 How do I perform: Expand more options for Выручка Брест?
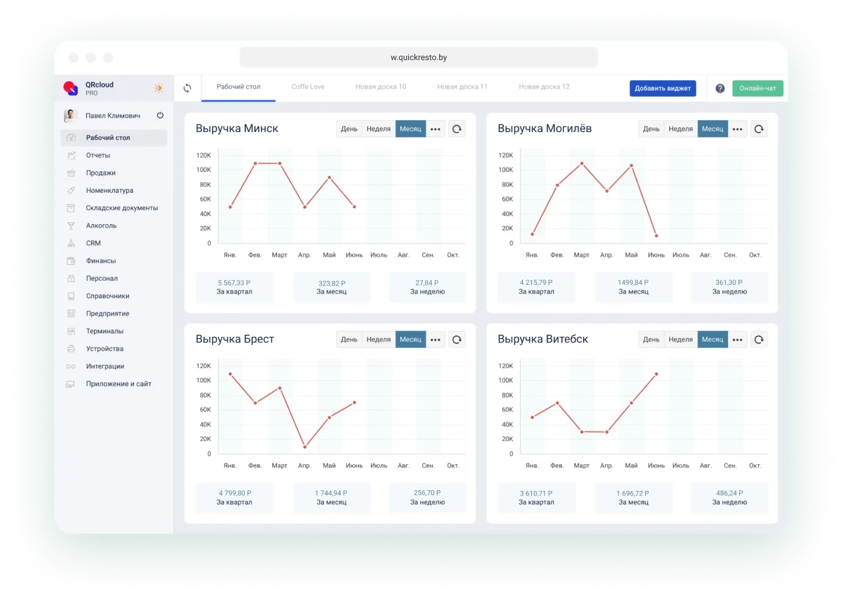point(436,340)
